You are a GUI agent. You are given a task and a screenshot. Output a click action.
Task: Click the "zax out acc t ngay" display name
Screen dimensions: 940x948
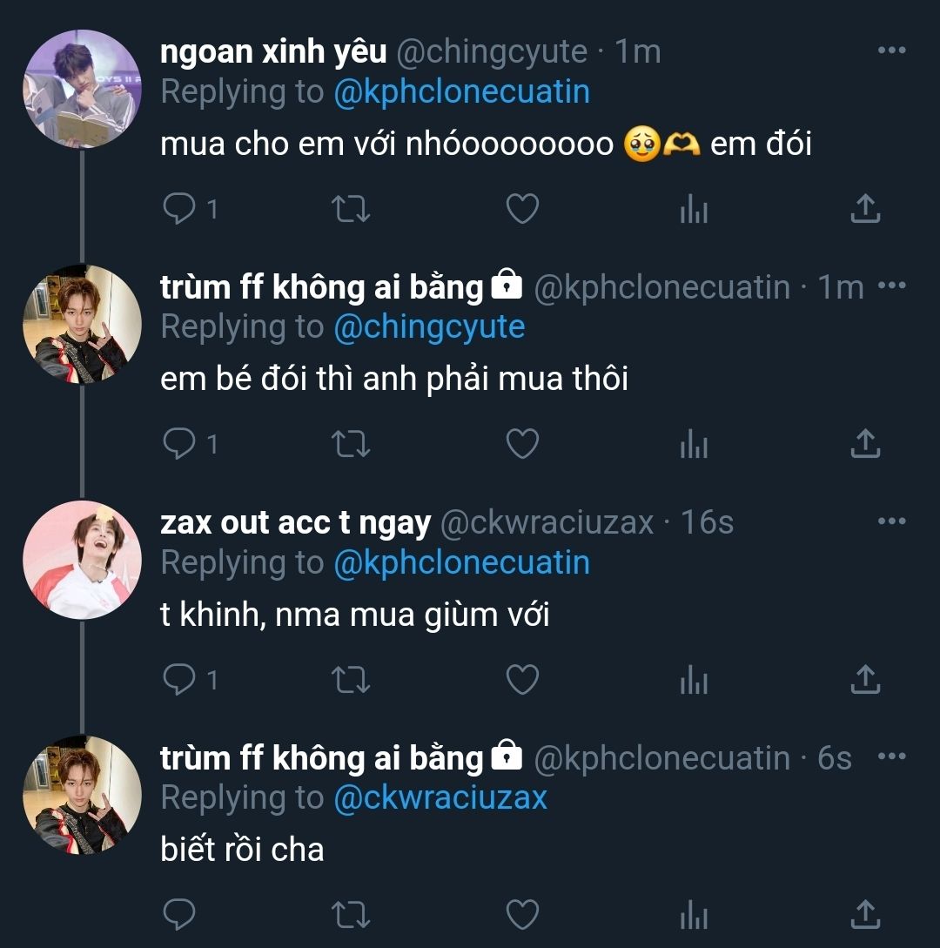click(x=295, y=522)
